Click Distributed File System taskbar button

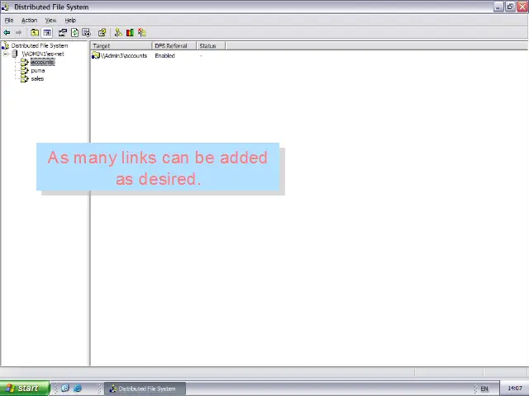(145, 389)
